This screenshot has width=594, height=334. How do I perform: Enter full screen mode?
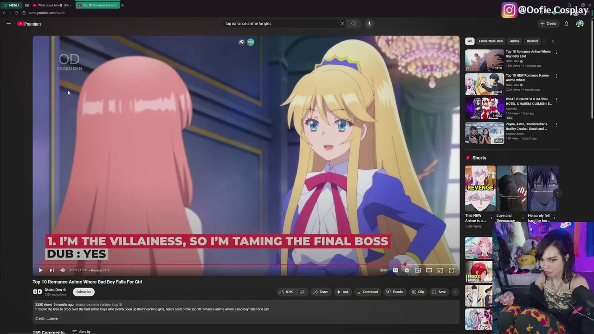tap(451, 270)
